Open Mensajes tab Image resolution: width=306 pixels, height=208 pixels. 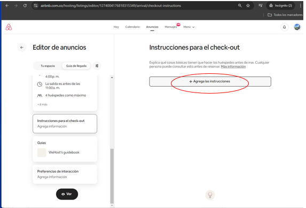pyautogui.click(x=171, y=27)
